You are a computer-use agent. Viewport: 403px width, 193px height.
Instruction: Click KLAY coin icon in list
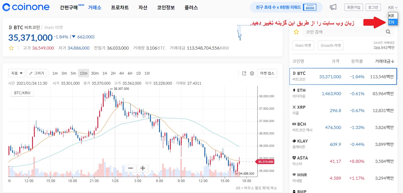(294, 141)
